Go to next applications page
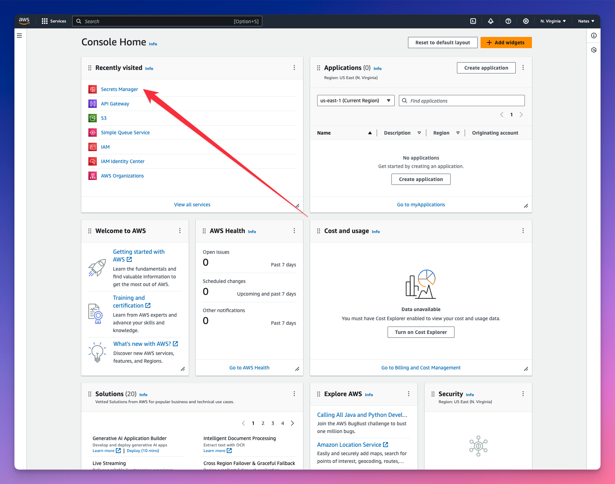This screenshot has width=615, height=484. pos(521,115)
